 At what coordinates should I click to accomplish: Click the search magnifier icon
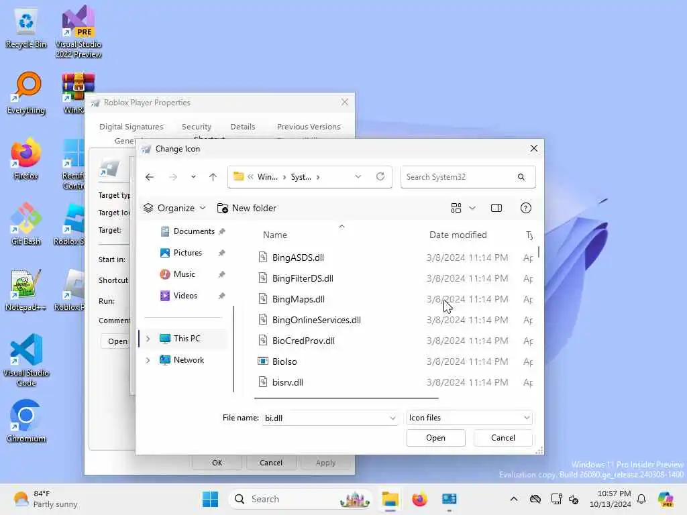click(x=521, y=177)
